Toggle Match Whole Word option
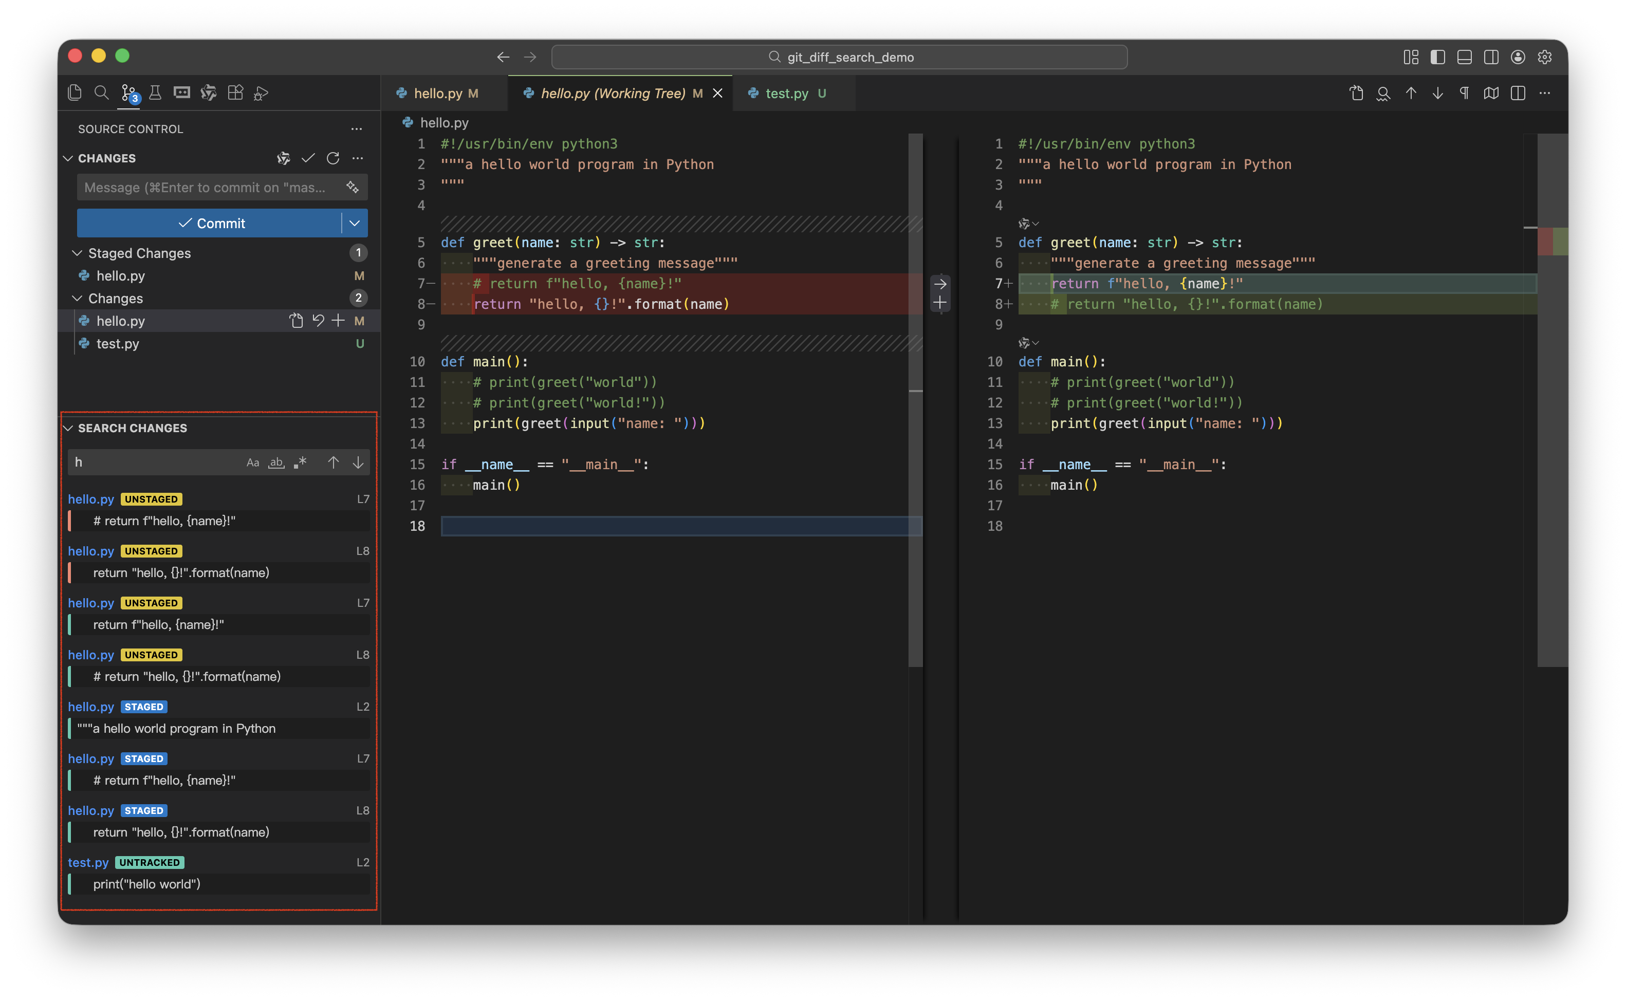This screenshot has width=1626, height=1001. [276, 463]
